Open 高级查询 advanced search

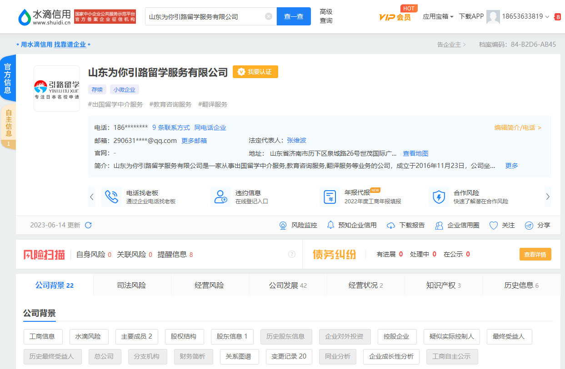326,16
